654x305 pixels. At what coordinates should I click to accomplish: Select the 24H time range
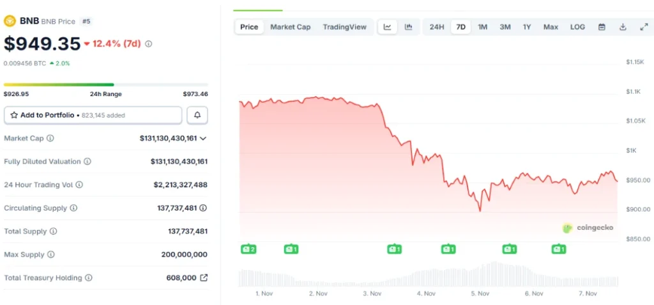(437, 27)
